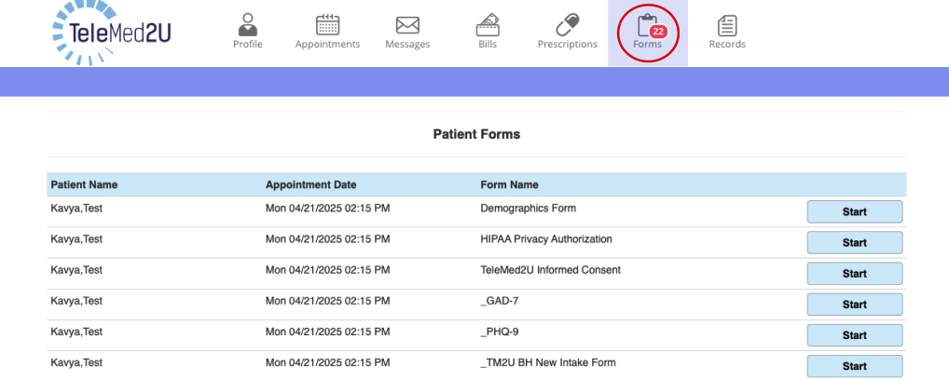This screenshot has height=380, width=949.
Task: Select the HIPAA Privacy Authorization text
Action: pos(546,239)
